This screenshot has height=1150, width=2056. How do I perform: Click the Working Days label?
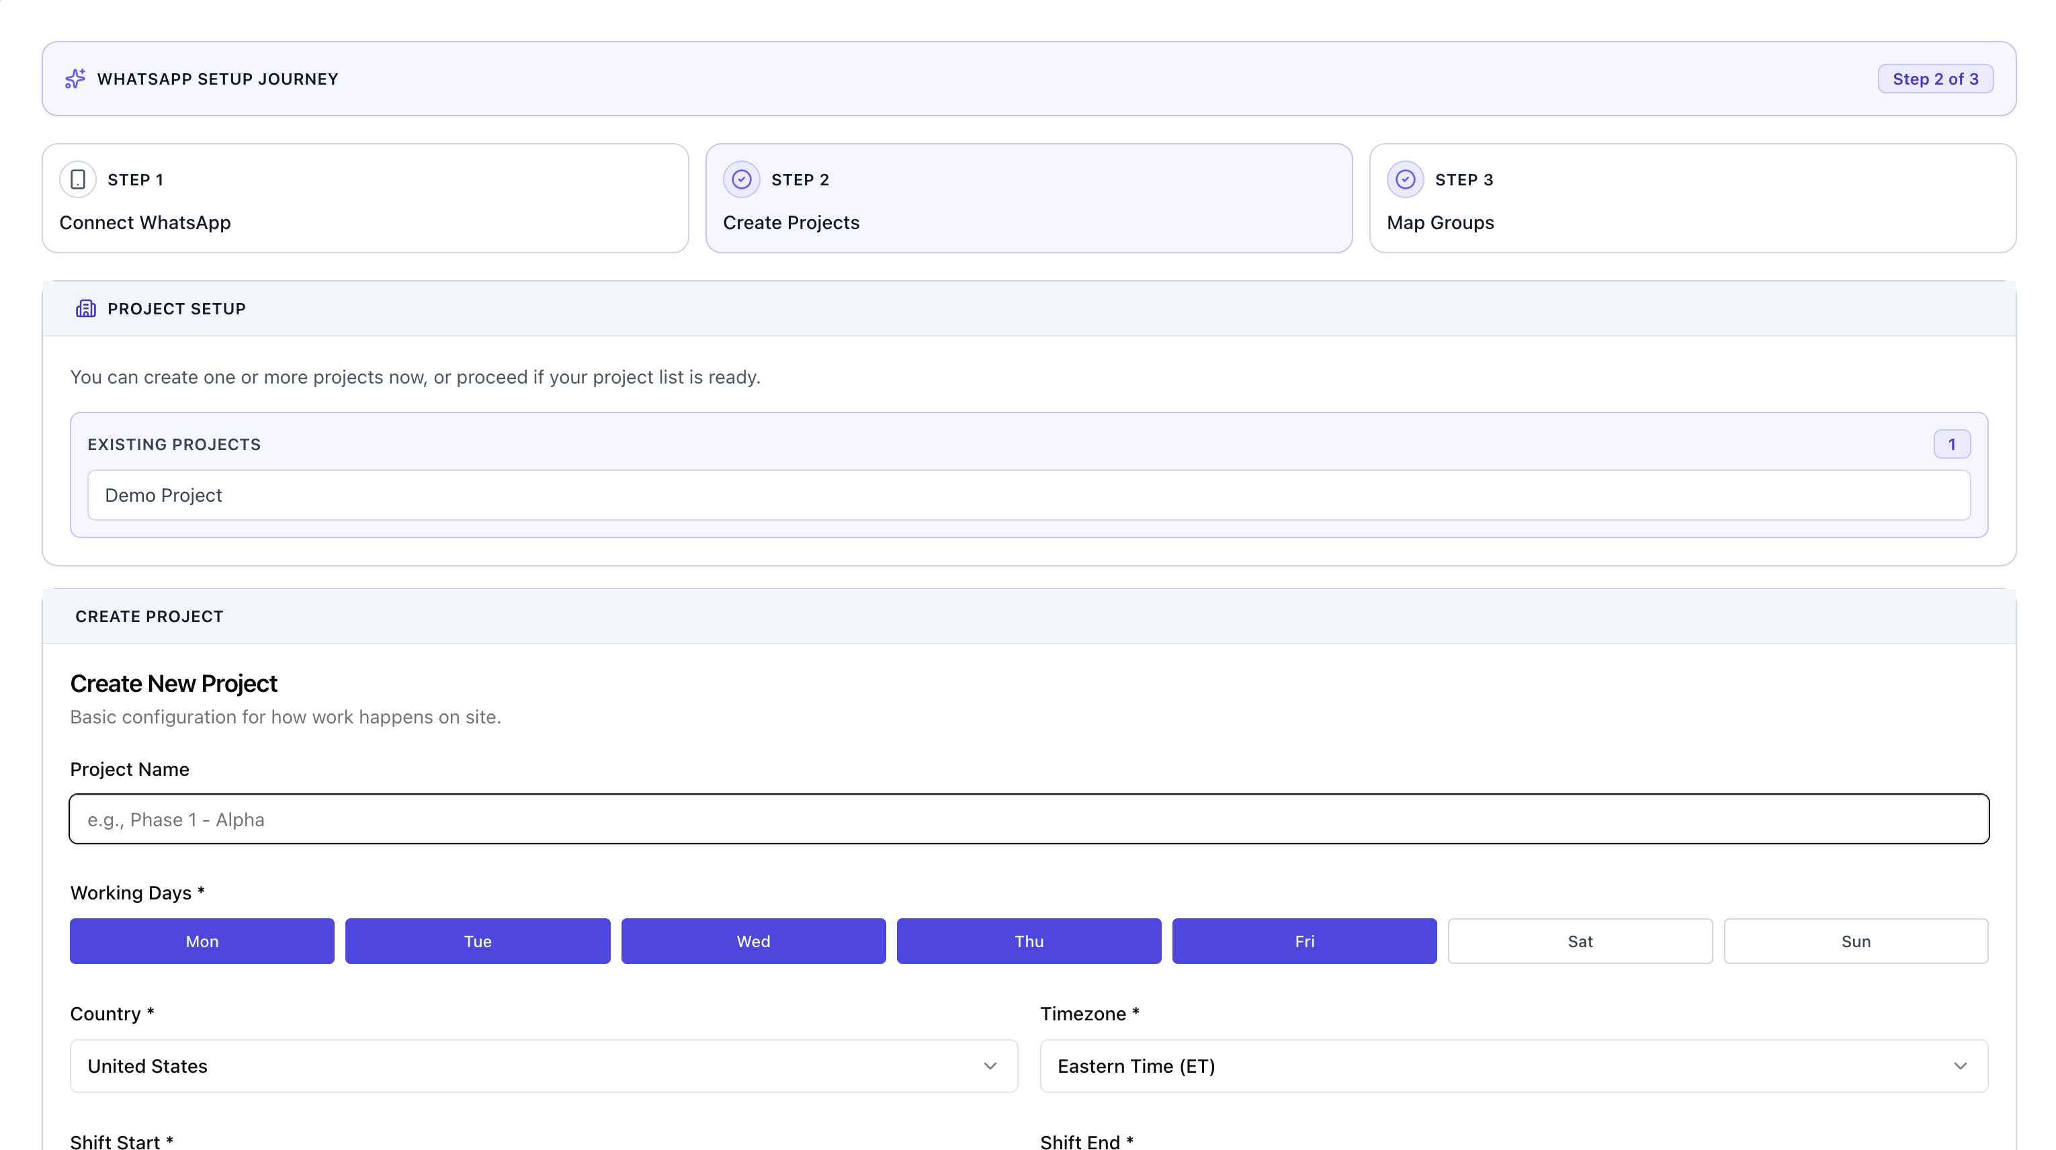[137, 892]
